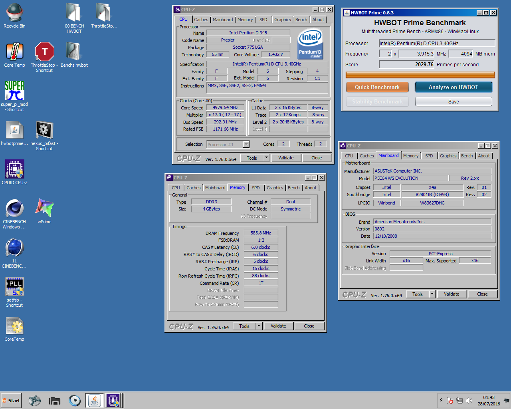
Task: Click Tools button in Memory CPU-Z window
Action: pos(244,326)
